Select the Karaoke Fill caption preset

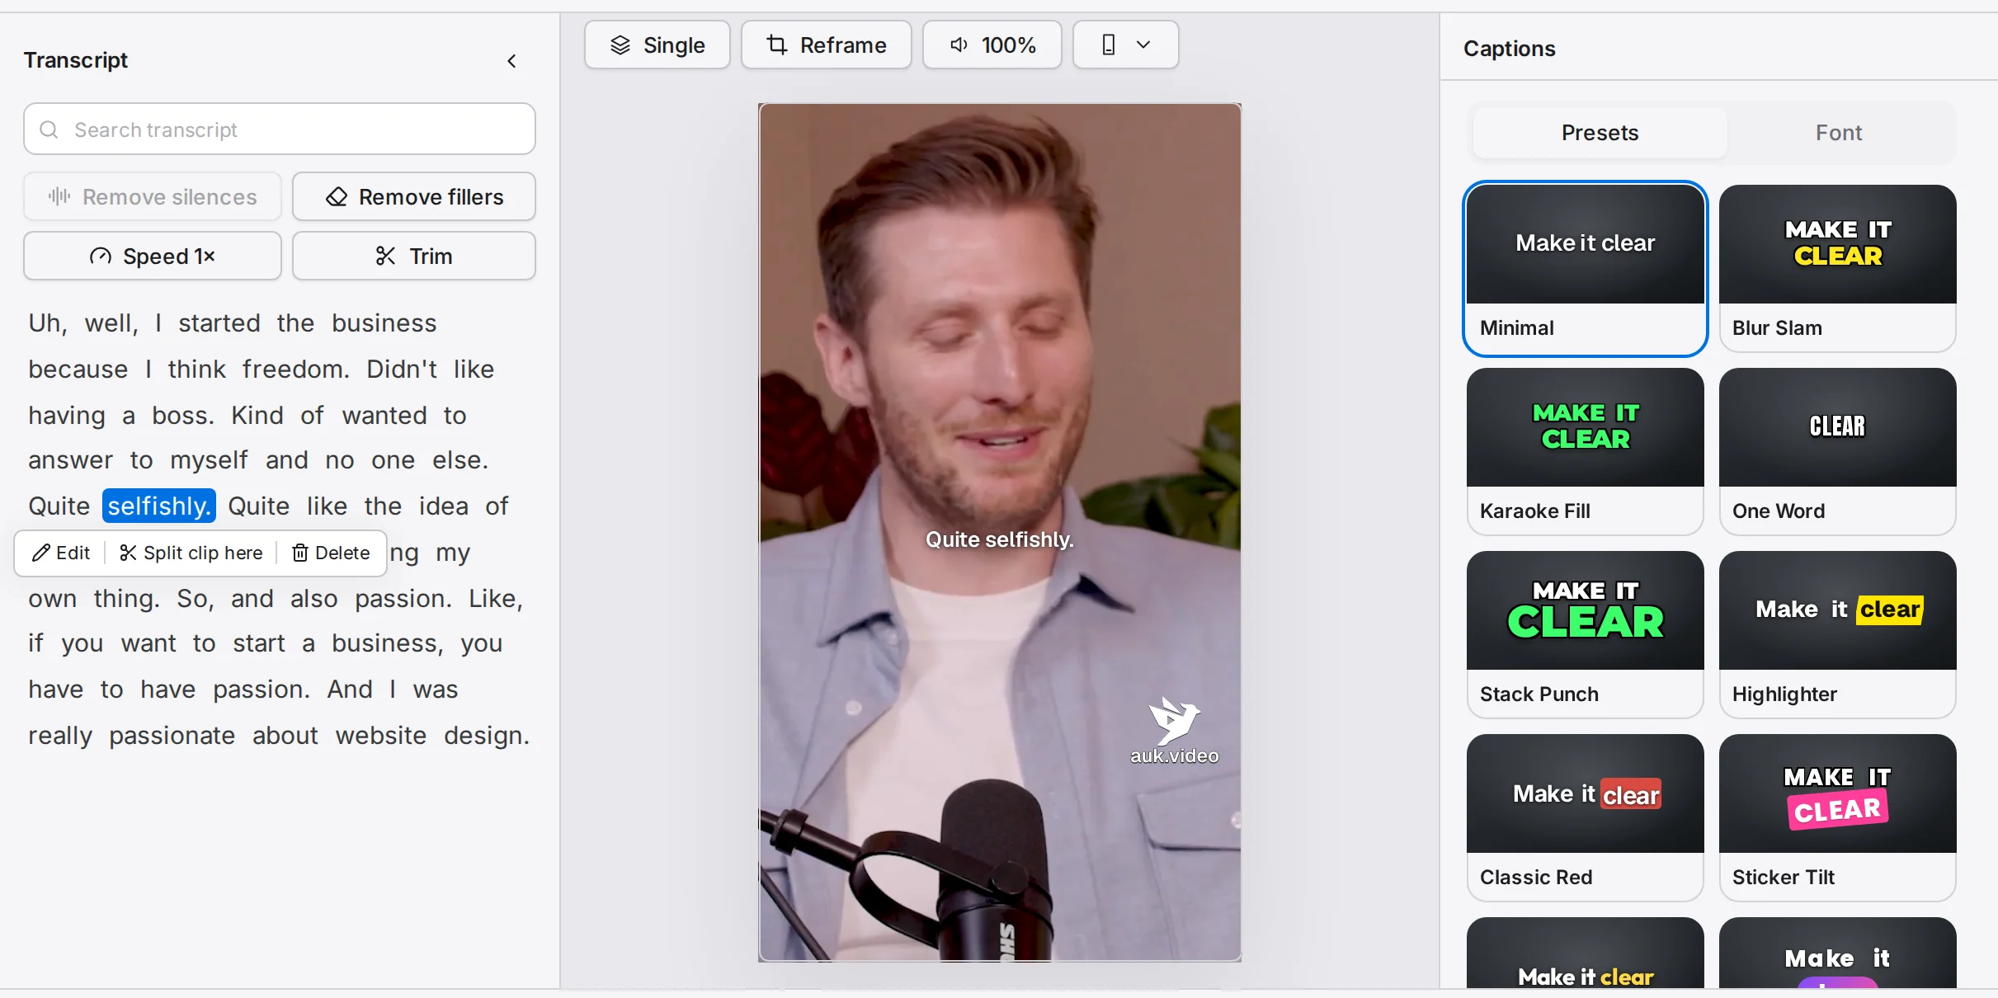[x=1586, y=452]
